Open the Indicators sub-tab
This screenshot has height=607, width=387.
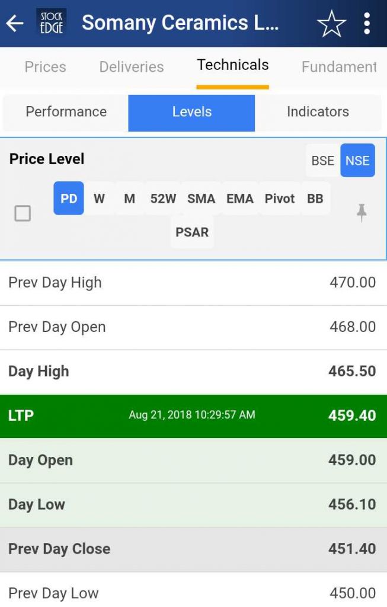click(318, 112)
